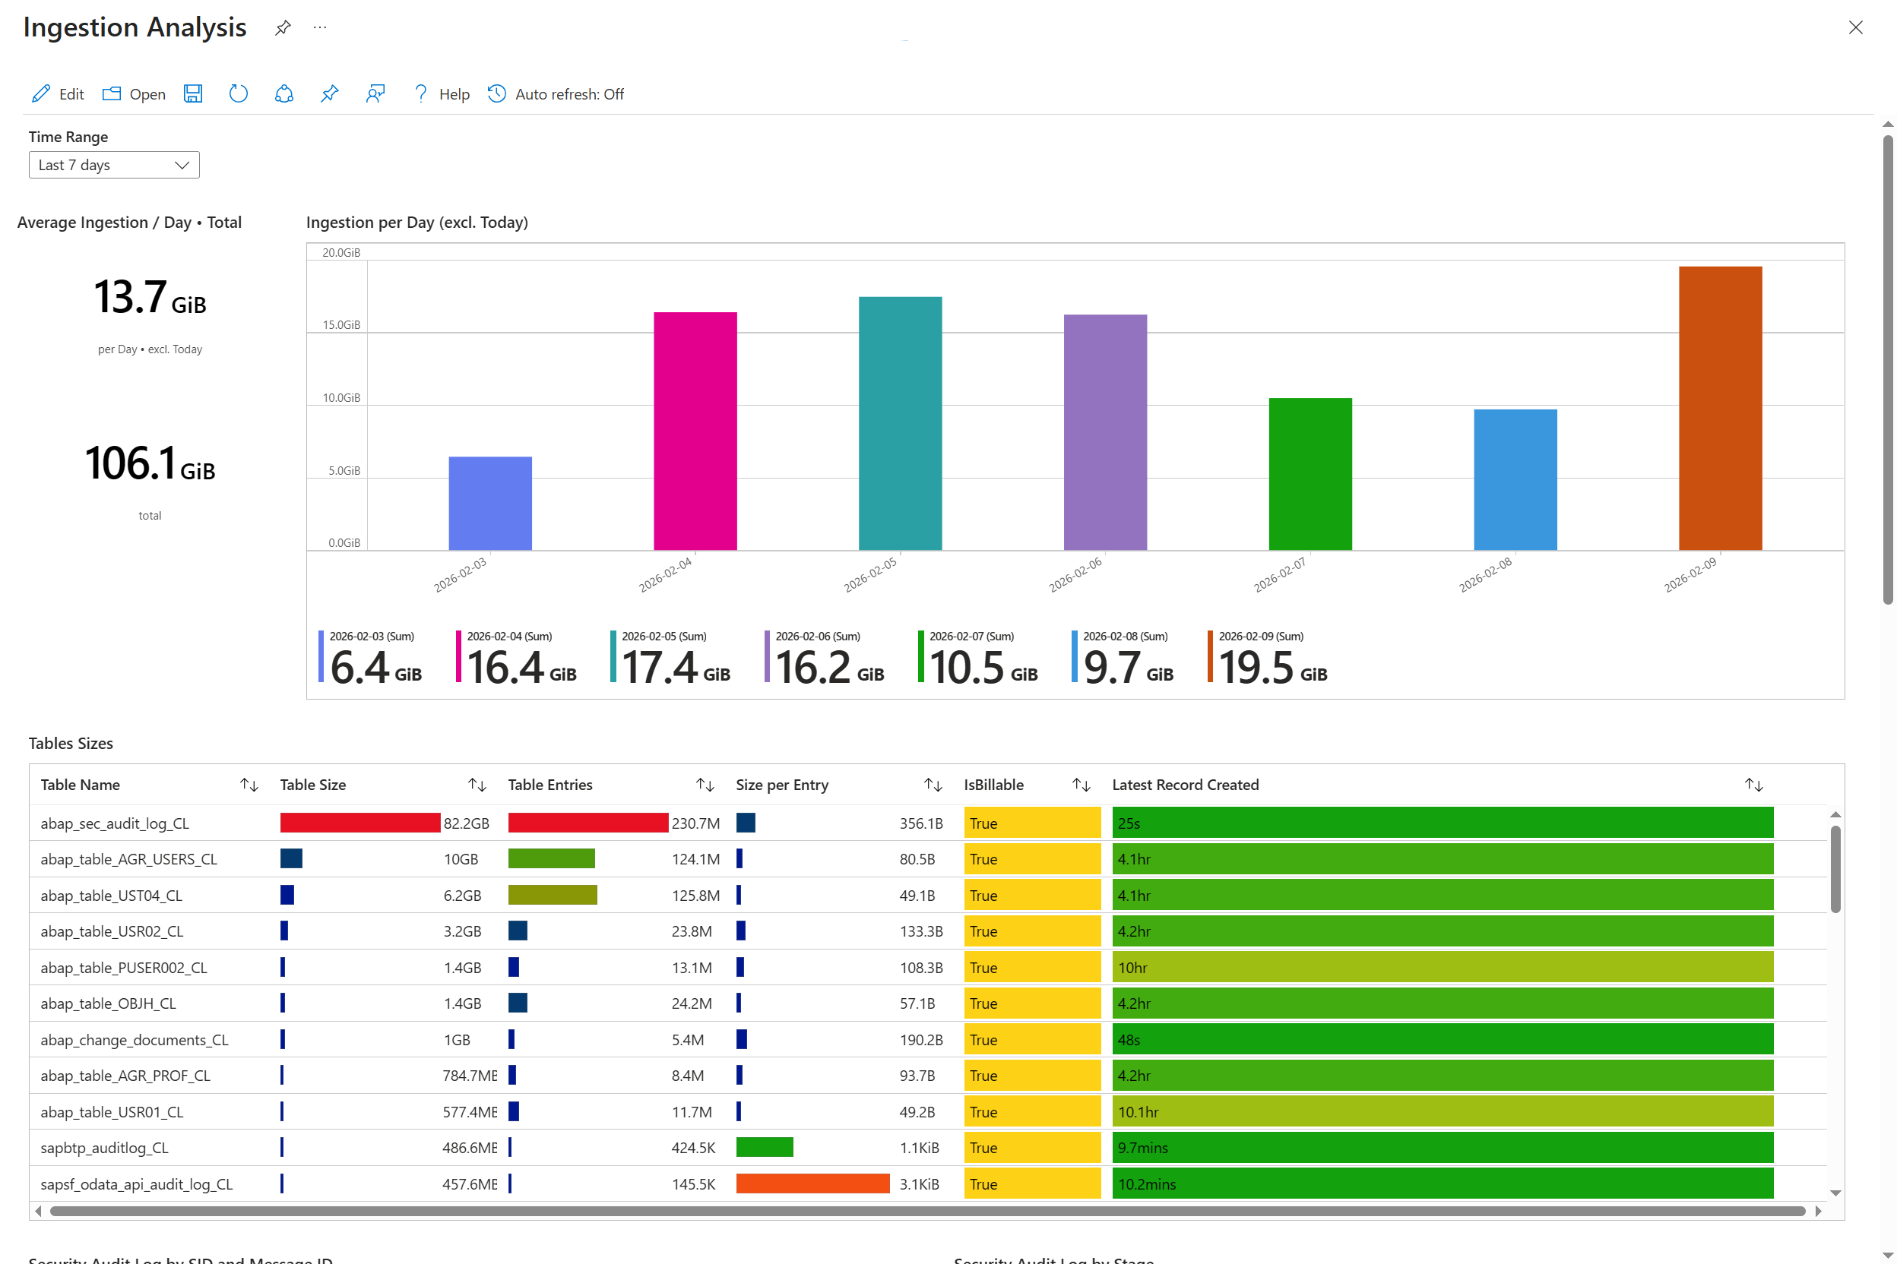Expand the Time Range dropdown showing Last 7 days
This screenshot has width=1897, height=1264.
coord(114,164)
